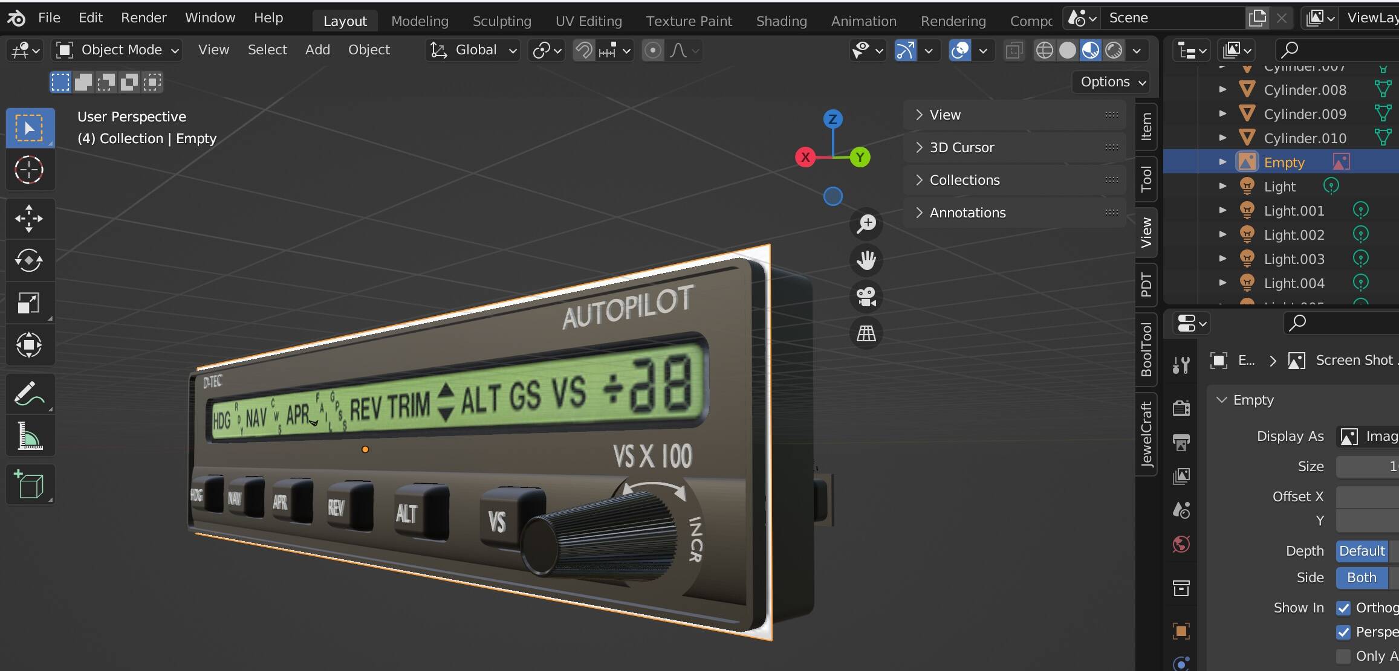Click the Add Cube tool
1399x671 pixels.
(x=28, y=484)
